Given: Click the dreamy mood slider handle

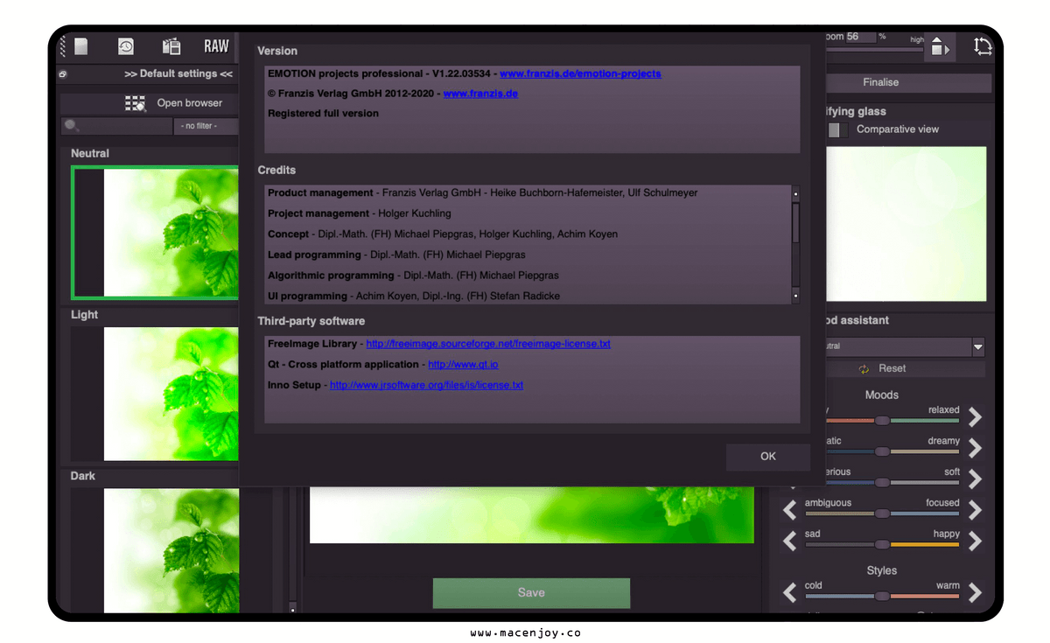Looking at the screenshot, I should (882, 451).
